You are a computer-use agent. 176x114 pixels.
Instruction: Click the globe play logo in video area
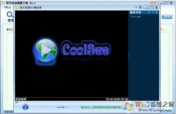tap(46, 50)
